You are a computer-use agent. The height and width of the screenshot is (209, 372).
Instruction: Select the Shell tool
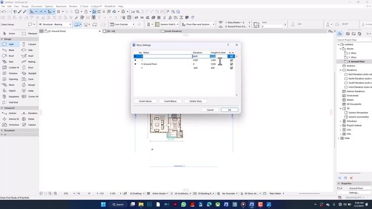[30, 56]
